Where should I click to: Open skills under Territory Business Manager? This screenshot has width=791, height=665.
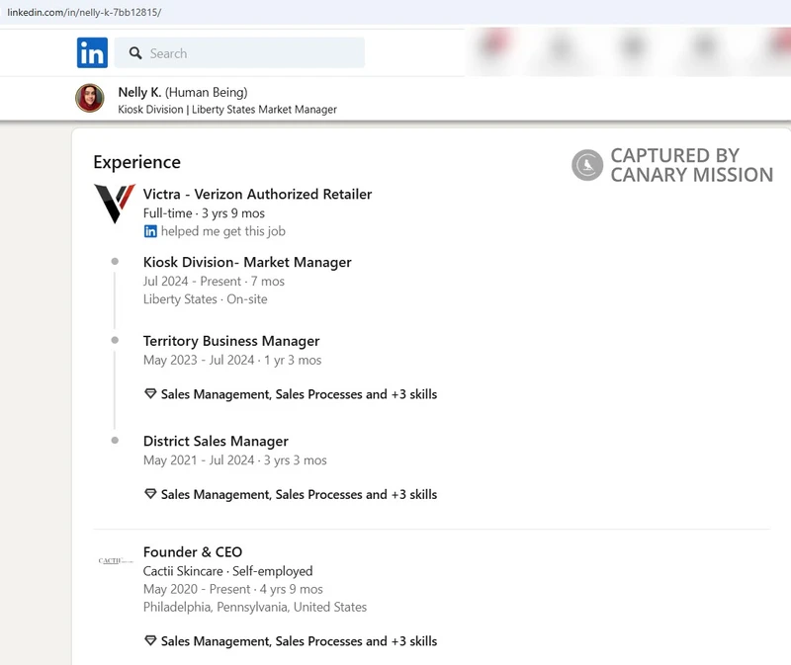point(299,394)
